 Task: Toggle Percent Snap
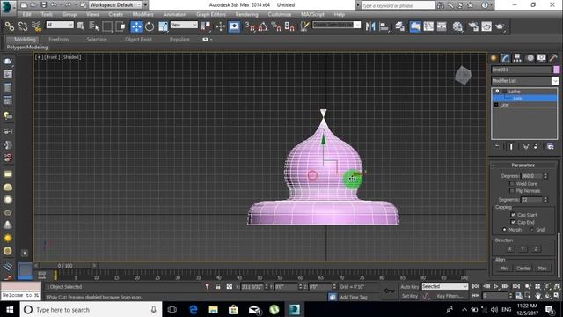pyautogui.click(x=276, y=26)
